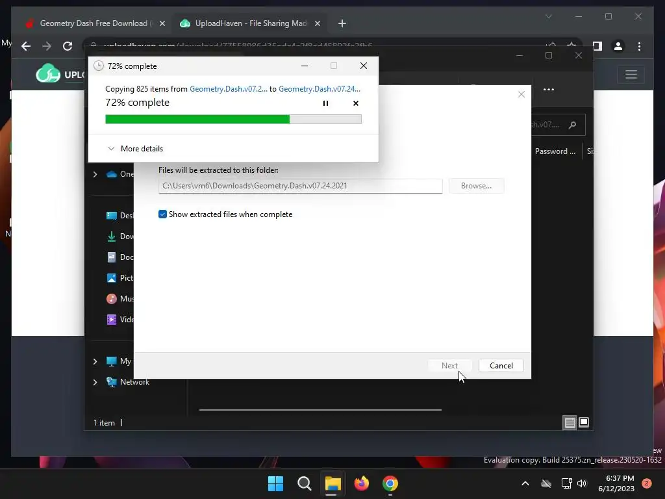665x499 pixels.
Task: Reload the page in Chrome
Action: [68, 46]
